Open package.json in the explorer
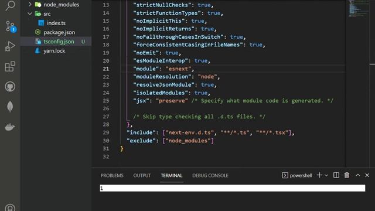This screenshot has width=375, height=211. pos(59,32)
